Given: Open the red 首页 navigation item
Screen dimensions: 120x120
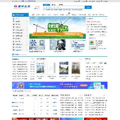Looking at the screenshot, I should (x=33, y=15).
